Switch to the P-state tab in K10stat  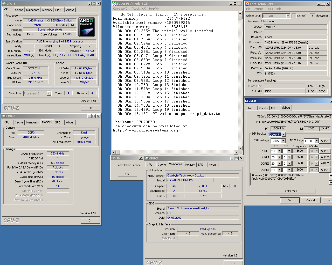coord(263,108)
